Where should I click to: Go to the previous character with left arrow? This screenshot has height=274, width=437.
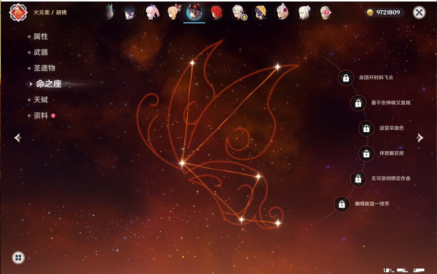pos(18,138)
